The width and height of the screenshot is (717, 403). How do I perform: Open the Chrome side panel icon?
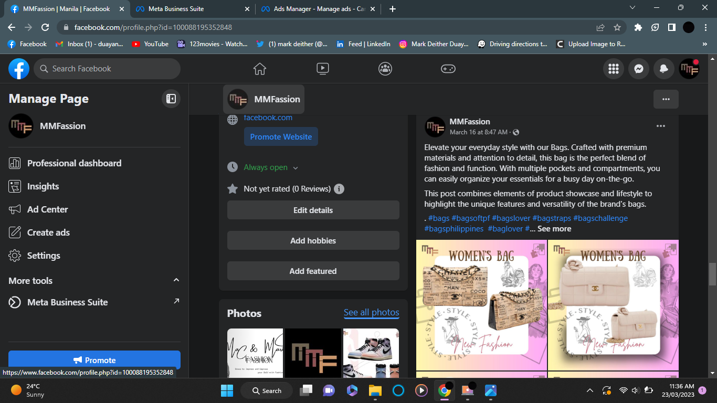[x=671, y=27]
